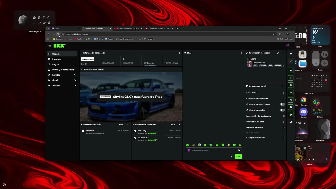Toggle the channel actions icon in right toolbar

[x=291, y=107]
